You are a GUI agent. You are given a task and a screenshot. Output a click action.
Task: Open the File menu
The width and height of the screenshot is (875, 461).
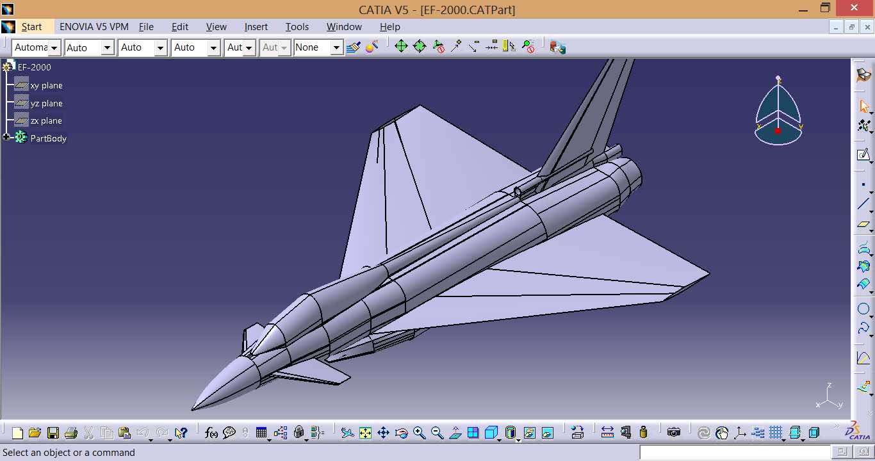tap(146, 27)
